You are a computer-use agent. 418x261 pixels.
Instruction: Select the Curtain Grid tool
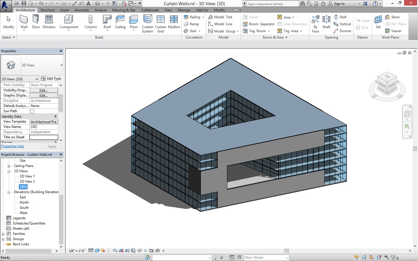tap(161, 20)
